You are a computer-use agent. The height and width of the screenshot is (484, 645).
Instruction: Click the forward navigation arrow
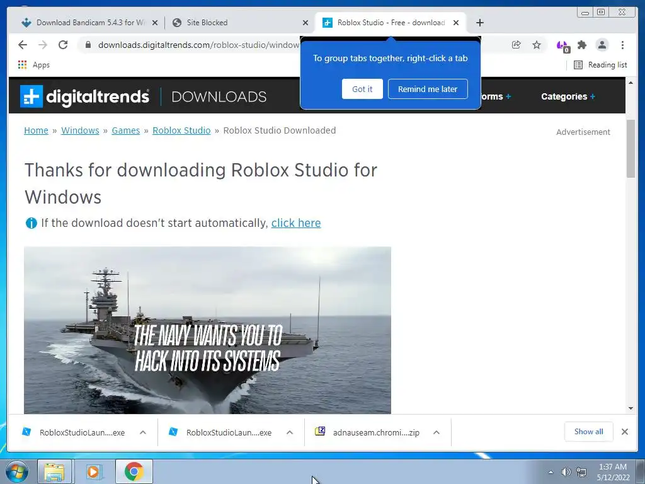click(x=43, y=45)
